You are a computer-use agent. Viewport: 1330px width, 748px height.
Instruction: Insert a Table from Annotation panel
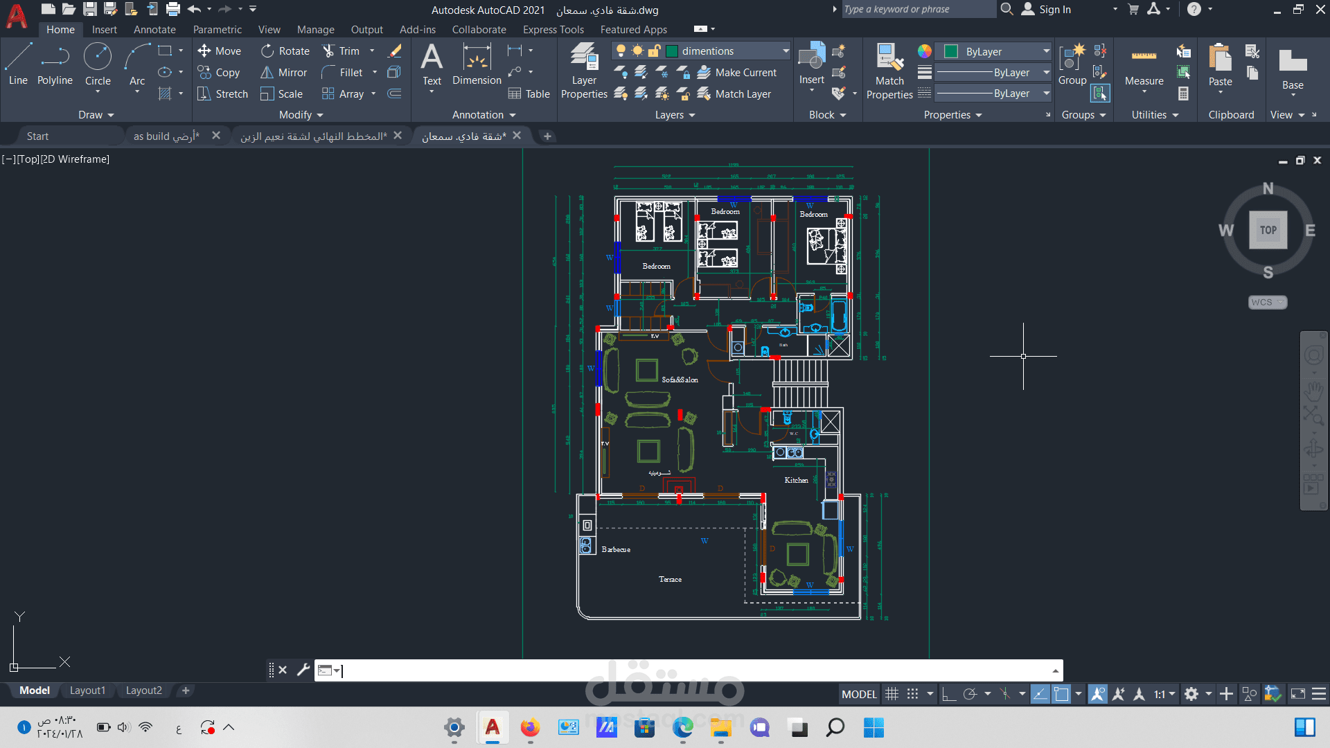(529, 93)
